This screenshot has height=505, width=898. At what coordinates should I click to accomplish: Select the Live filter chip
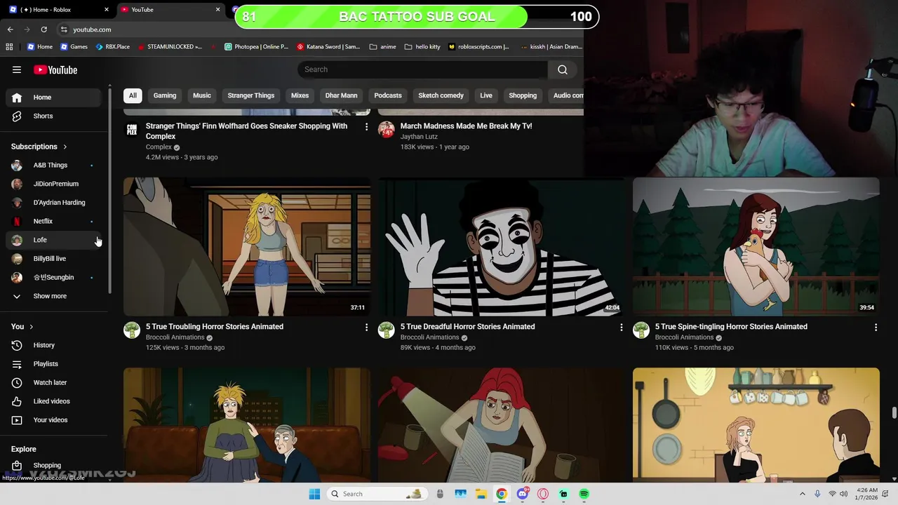[x=486, y=95]
